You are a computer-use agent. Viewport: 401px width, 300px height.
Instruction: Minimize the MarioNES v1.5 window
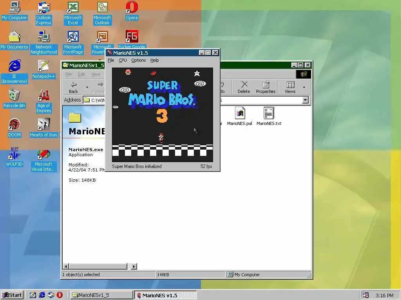click(x=202, y=53)
